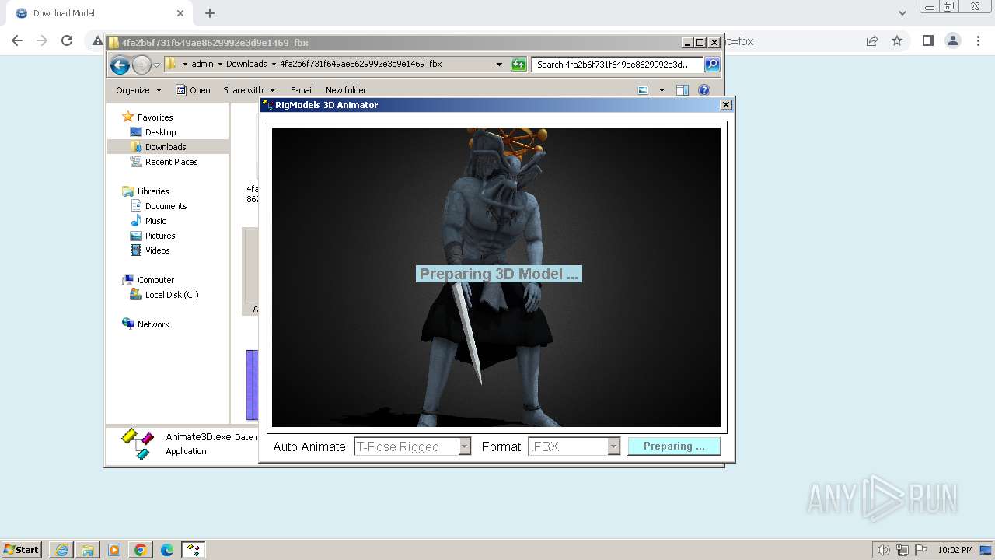This screenshot has height=560, width=995.
Task: Click Open in Explorer toolbar
Action: click(x=193, y=90)
